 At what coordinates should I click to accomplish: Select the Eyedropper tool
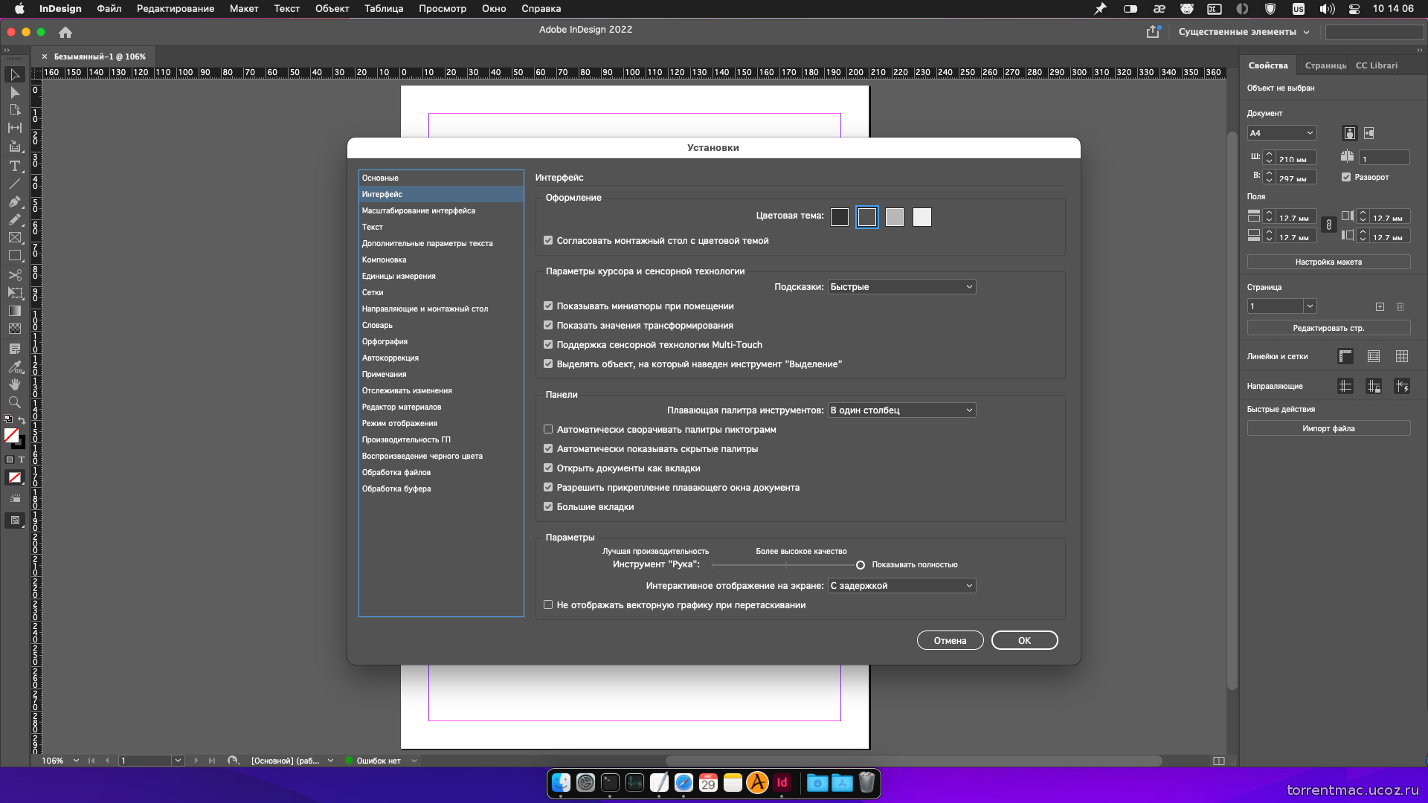(15, 367)
